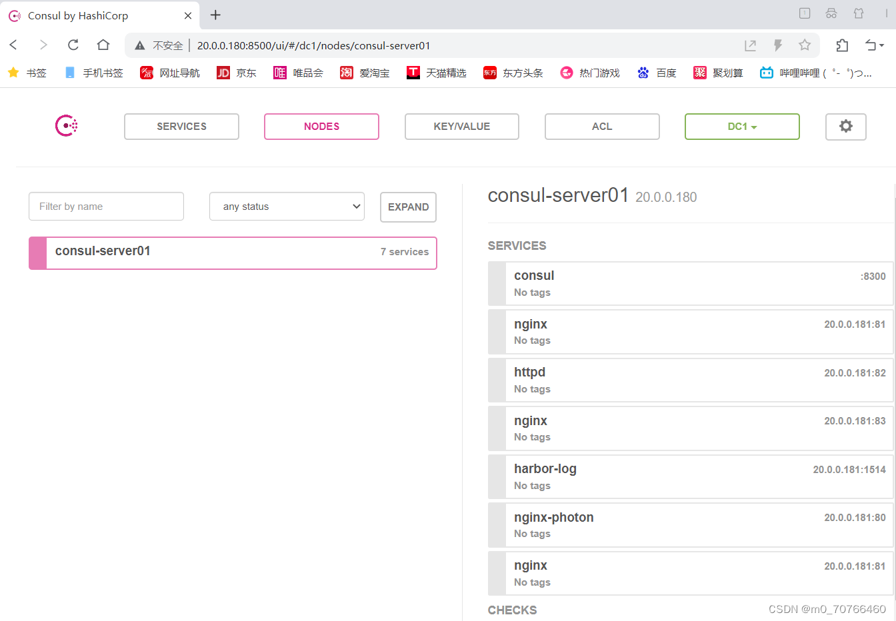This screenshot has width=896, height=621.
Task: Open the KEY/VALUE tab
Action: [461, 127]
